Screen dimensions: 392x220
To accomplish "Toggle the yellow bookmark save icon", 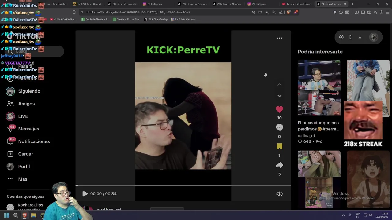I will (x=279, y=146).
